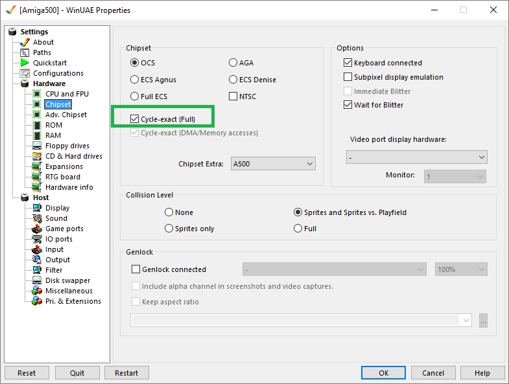
Task: Select Full ECS chipset
Action: pyautogui.click(x=134, y=96)
